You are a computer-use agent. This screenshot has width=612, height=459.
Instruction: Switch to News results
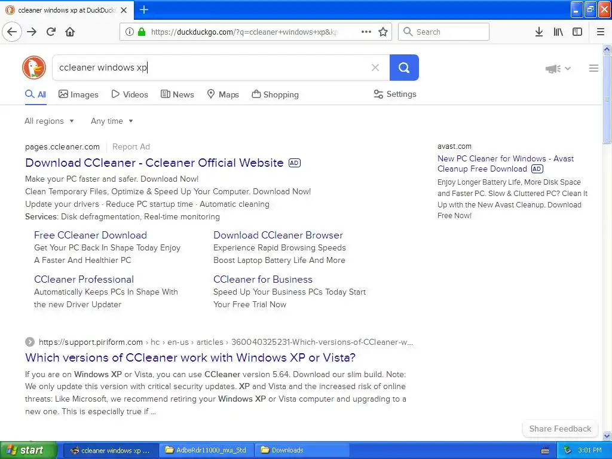pyautogui.click(x=177, y=94)
